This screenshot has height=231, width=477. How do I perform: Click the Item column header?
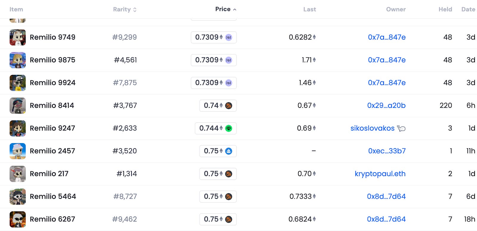click(16, 9)
